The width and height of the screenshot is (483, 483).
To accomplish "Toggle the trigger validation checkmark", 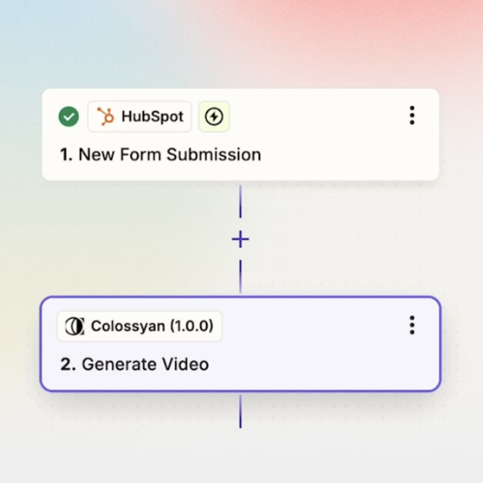I will pos(68,117).
